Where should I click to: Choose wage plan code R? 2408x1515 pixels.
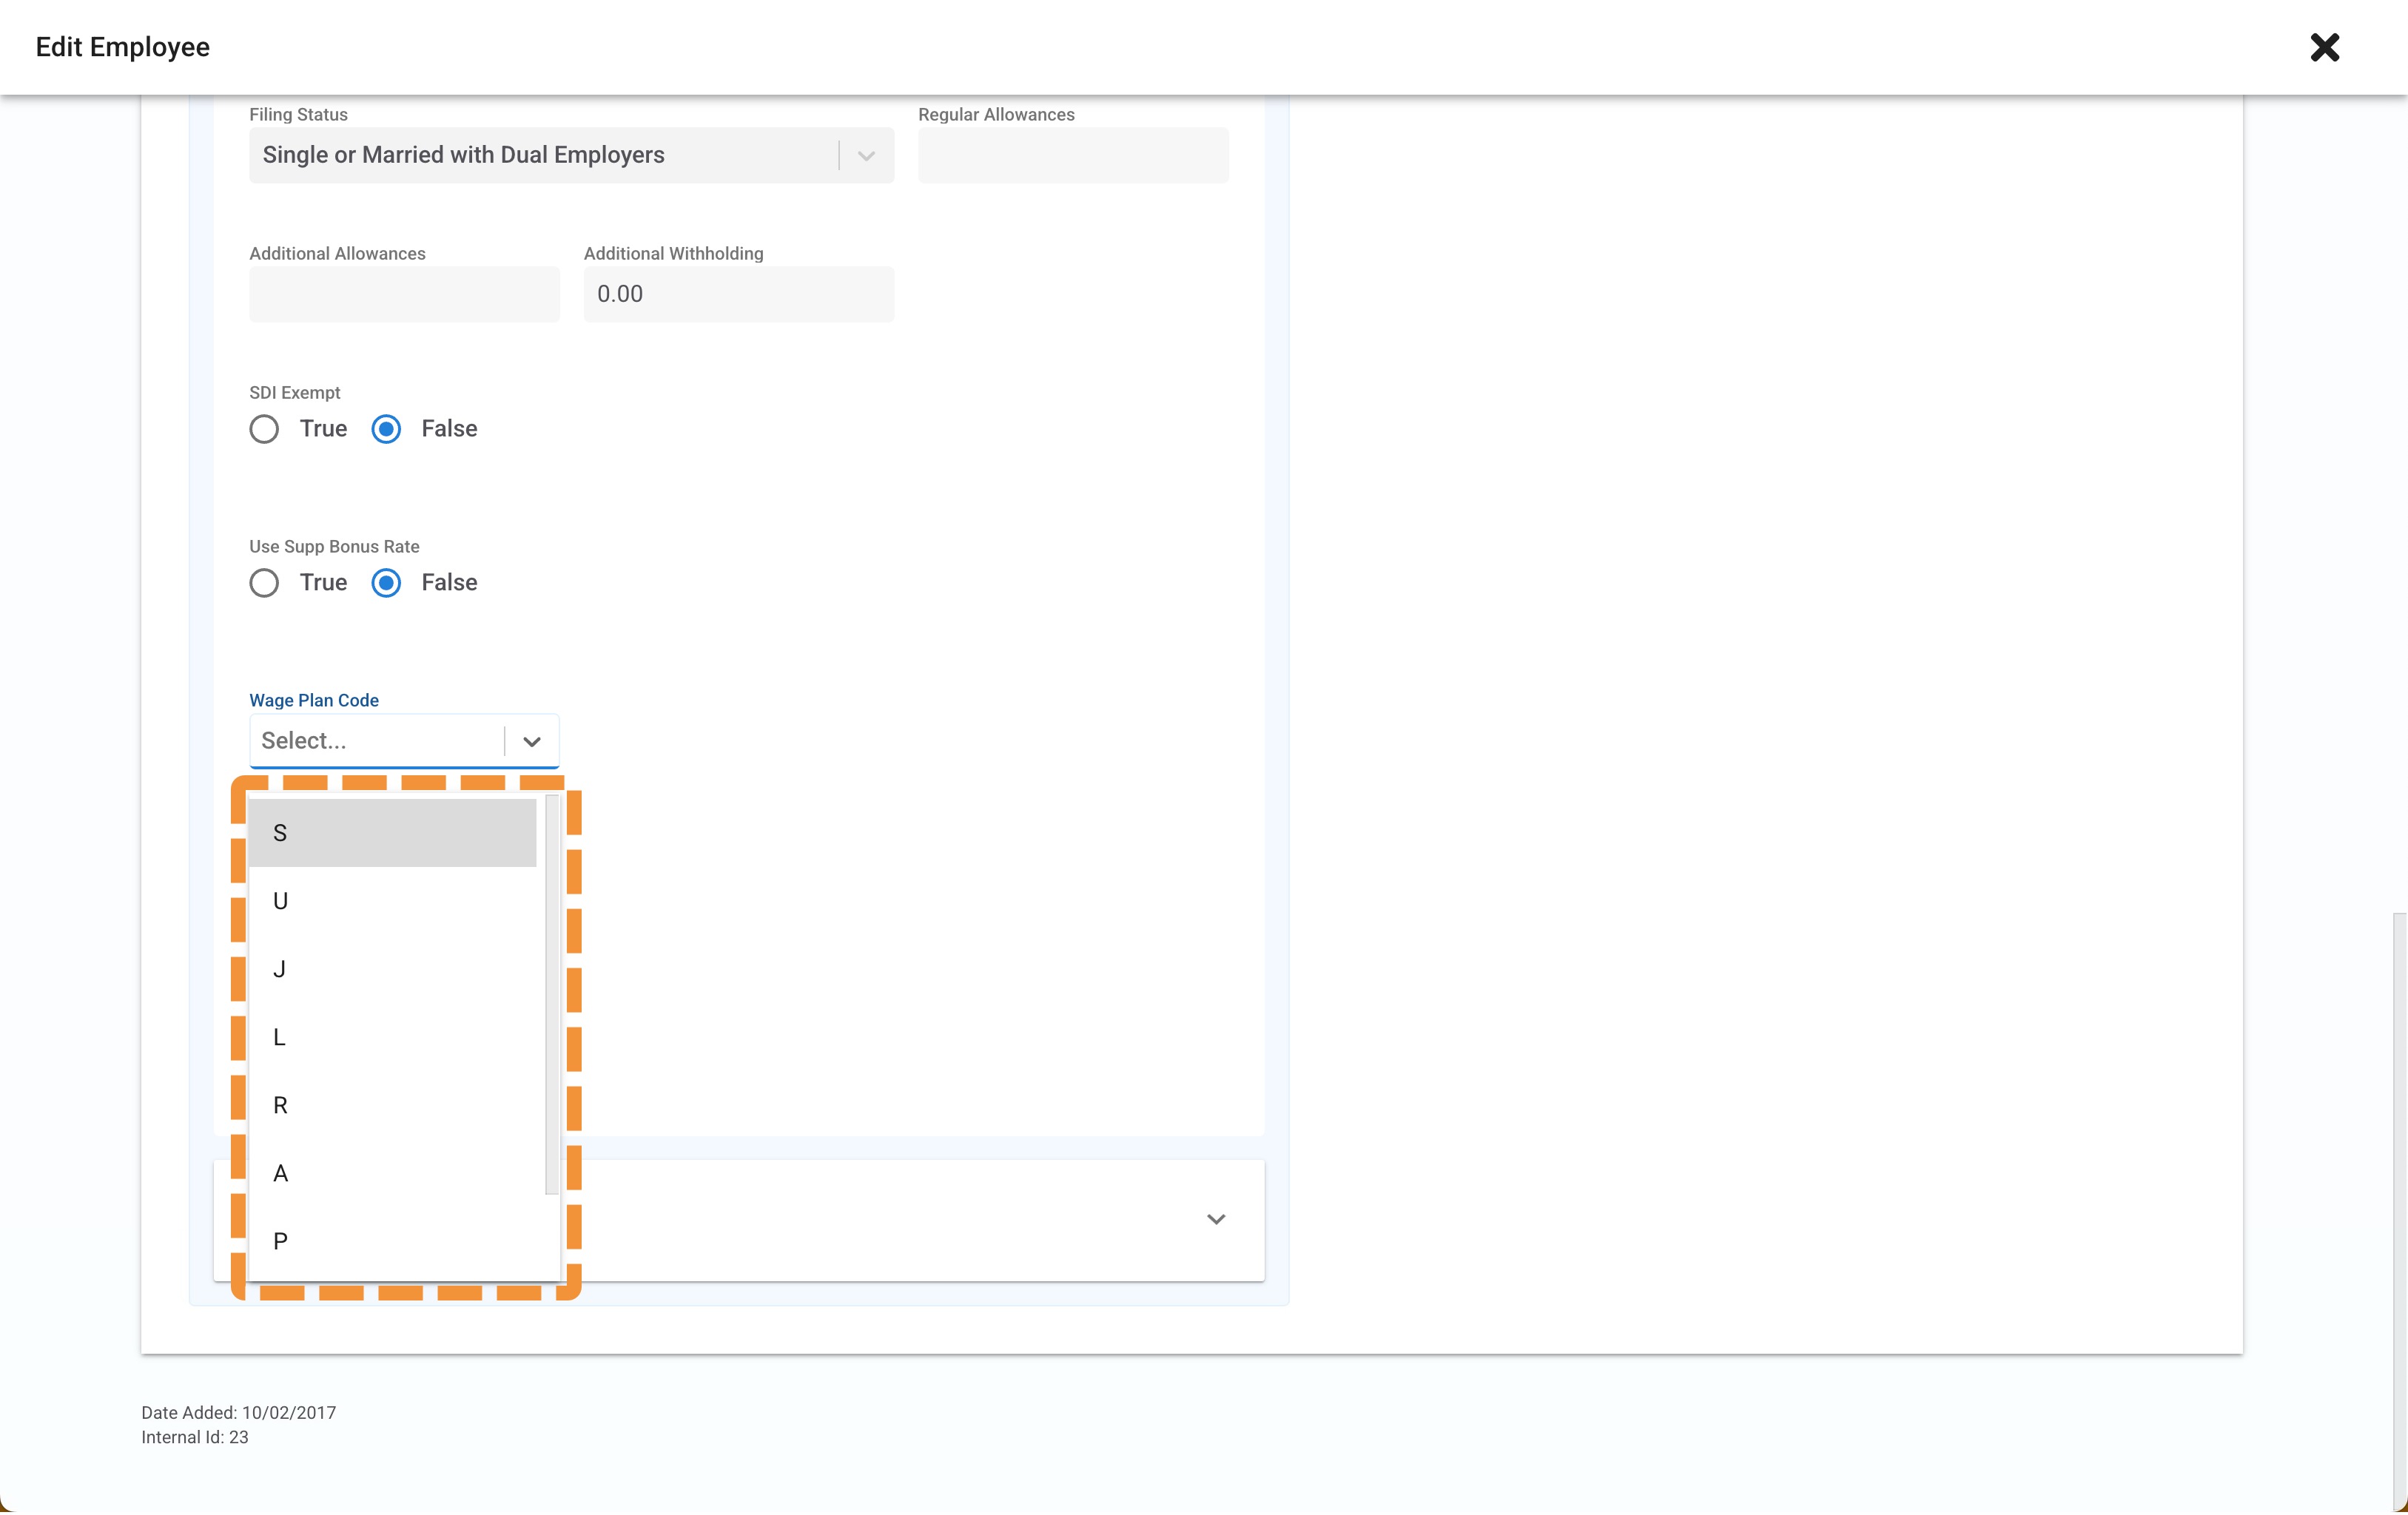[x=392, y=1105]
